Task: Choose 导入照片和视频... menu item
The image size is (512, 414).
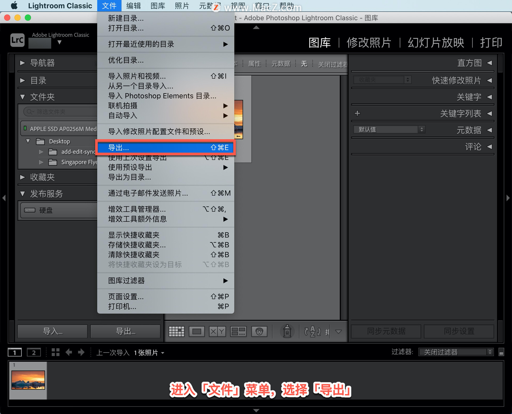Action: click(166, 76)
